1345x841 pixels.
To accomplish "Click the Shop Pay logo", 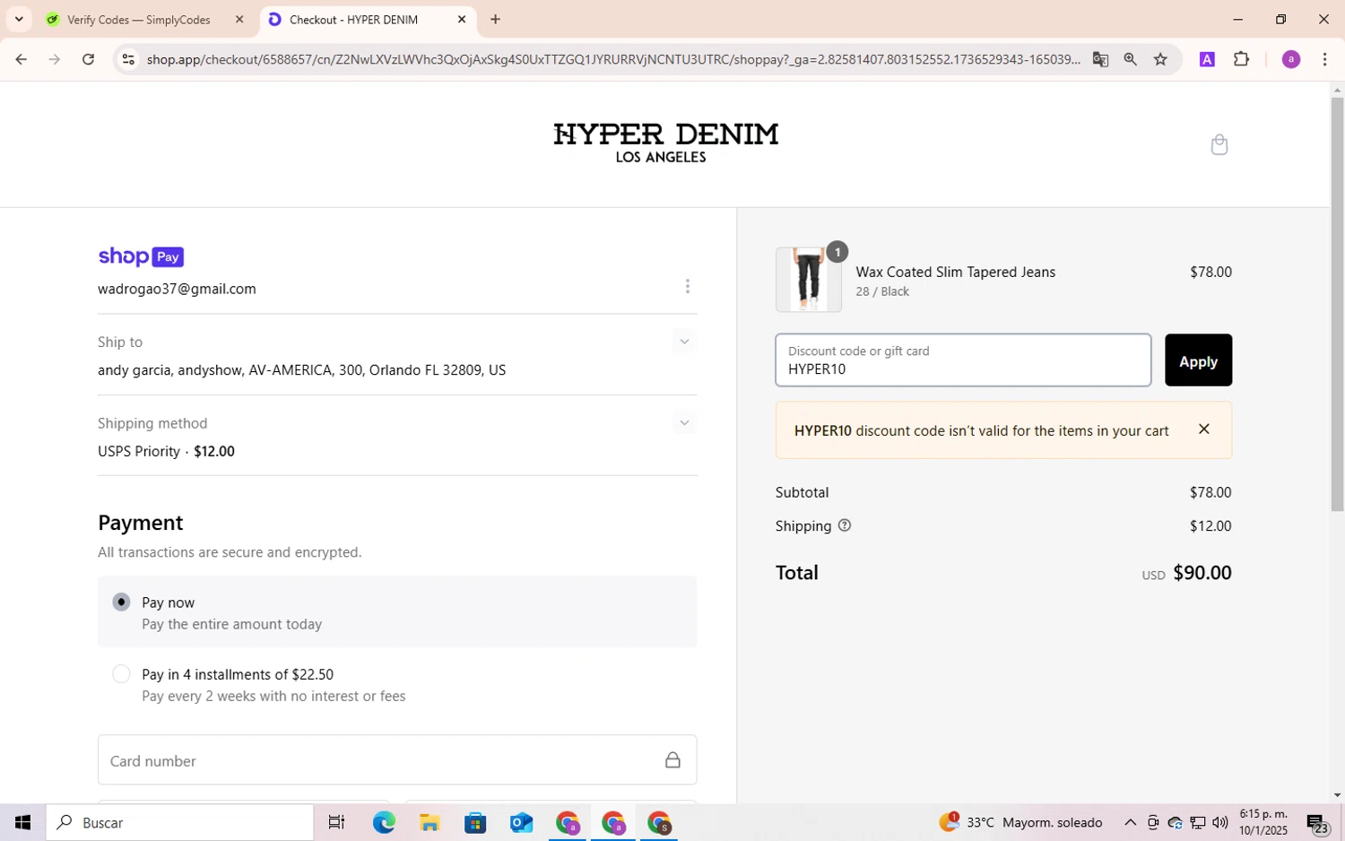I will (141, 256).
